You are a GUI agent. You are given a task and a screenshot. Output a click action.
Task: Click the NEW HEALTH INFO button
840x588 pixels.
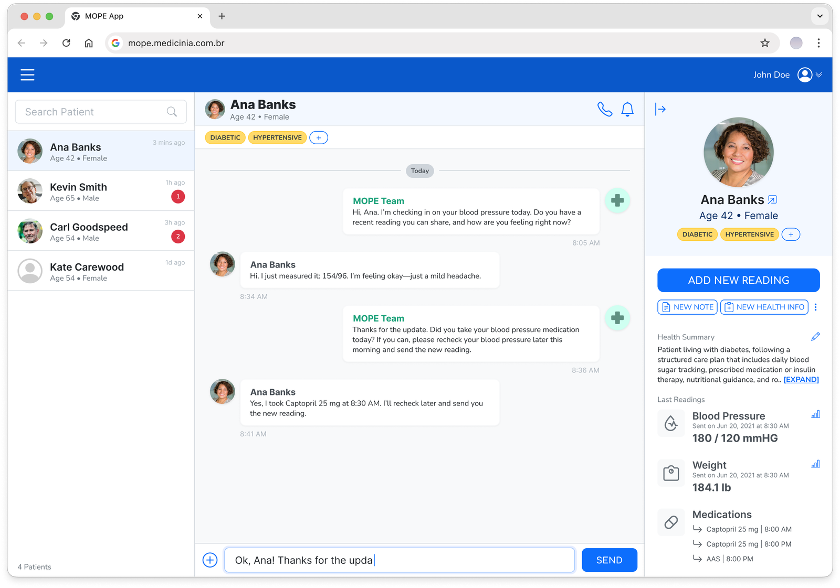[764, 307]
